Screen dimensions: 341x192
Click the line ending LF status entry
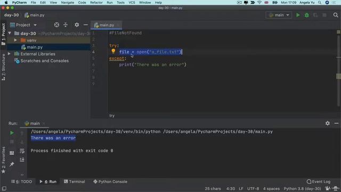coord(241,188)
